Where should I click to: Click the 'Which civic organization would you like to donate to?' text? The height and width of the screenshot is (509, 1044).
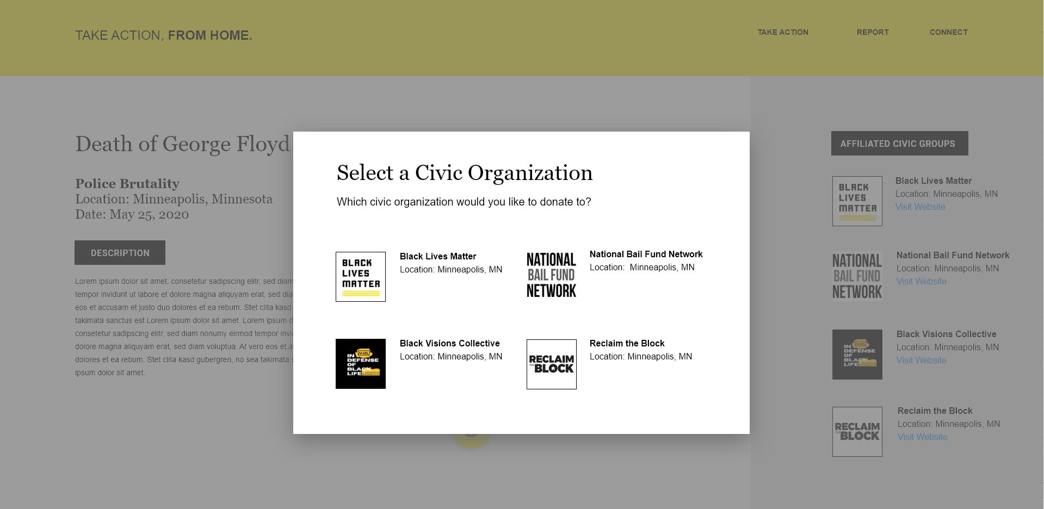point(464,202)
